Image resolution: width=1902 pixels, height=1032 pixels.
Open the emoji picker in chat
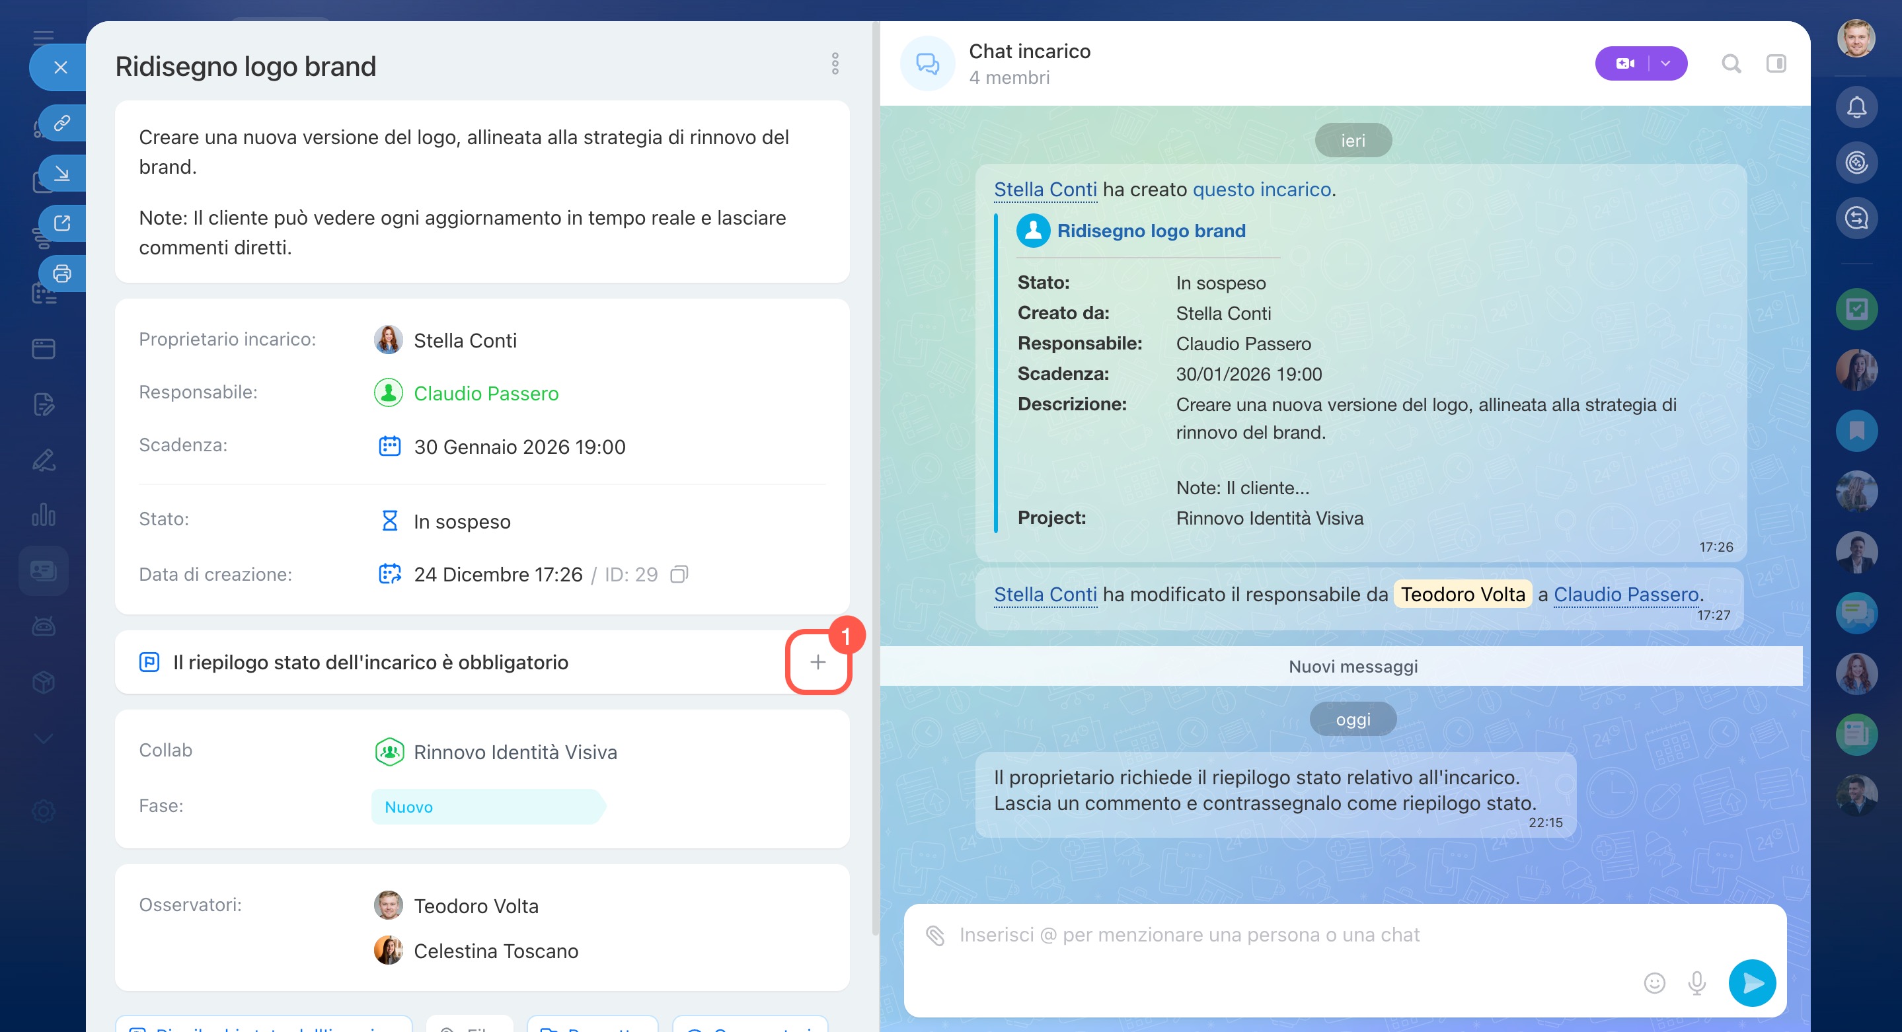tap(1654, 982)
